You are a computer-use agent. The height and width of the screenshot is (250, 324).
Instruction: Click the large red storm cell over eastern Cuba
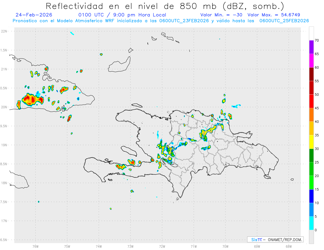(x=32, y=100)
